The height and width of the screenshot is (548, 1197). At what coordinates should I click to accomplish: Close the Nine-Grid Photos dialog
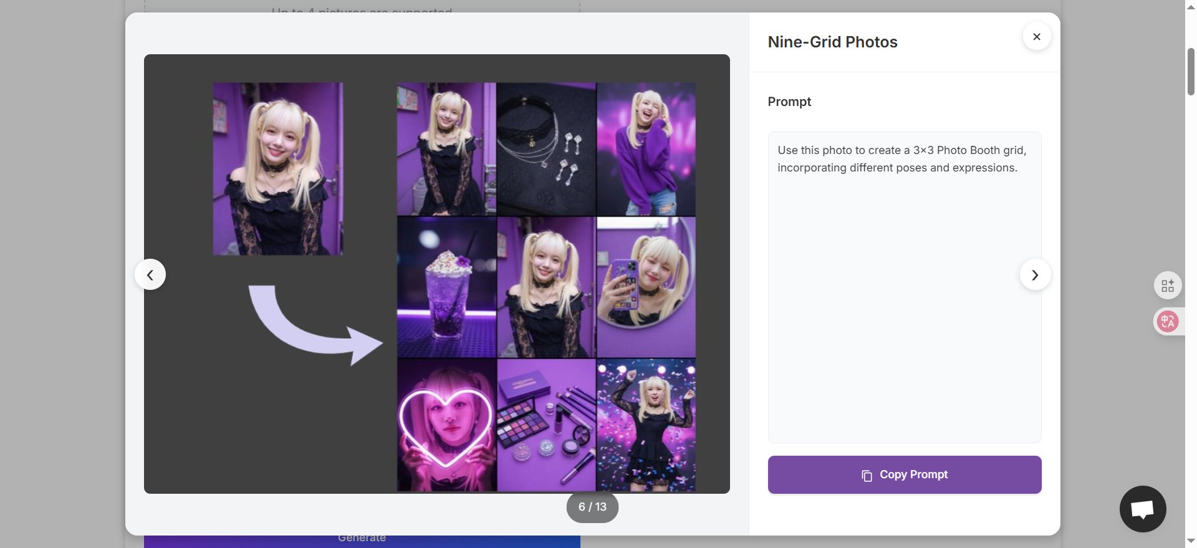pyautogui.click(x=1036, y=37)
